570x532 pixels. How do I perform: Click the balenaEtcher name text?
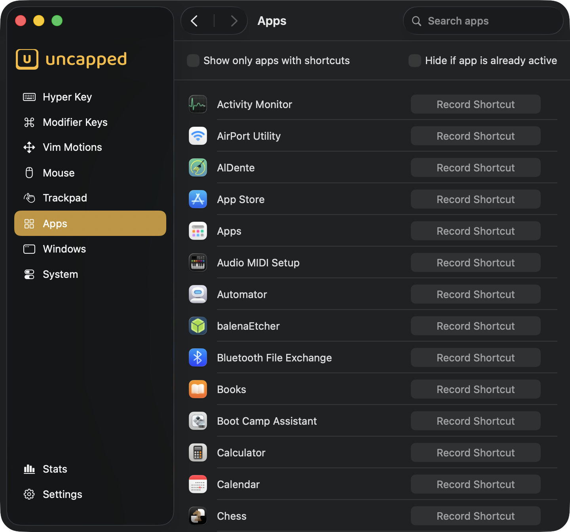(248, 326)
